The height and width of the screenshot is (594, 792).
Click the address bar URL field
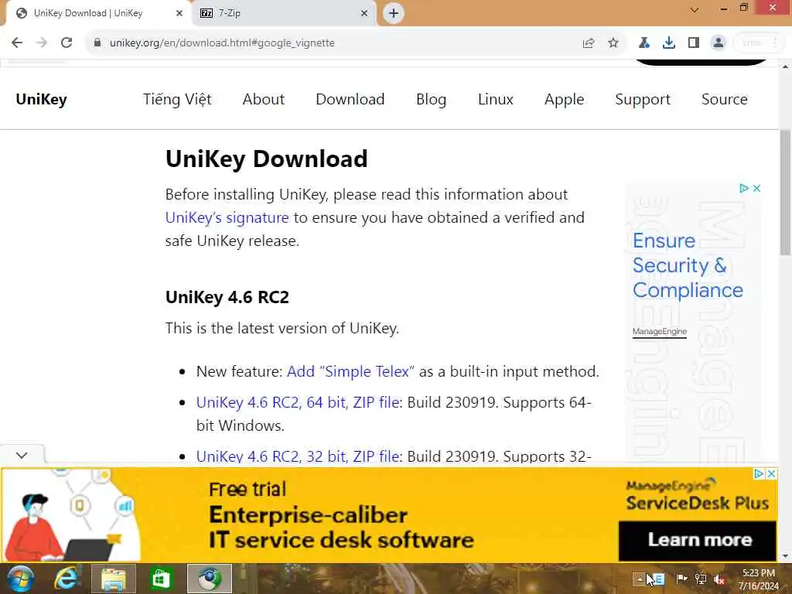click(x=333, y=43)
